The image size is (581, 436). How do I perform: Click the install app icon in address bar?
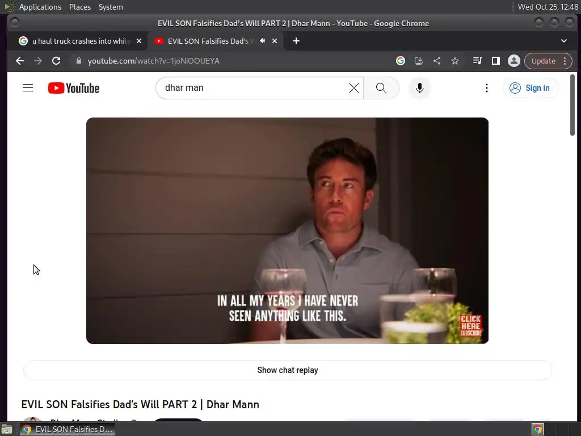pyautogui.click(x=419, y=61)
